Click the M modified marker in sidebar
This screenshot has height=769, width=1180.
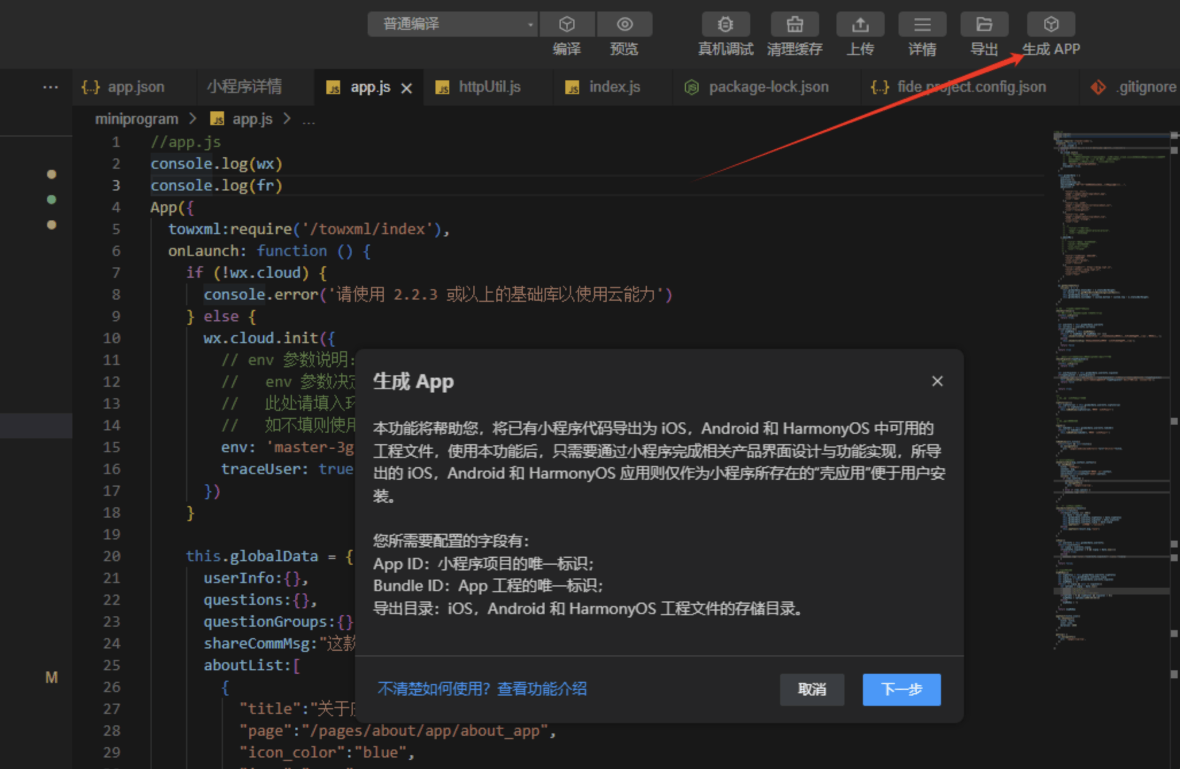click(52, 678)
